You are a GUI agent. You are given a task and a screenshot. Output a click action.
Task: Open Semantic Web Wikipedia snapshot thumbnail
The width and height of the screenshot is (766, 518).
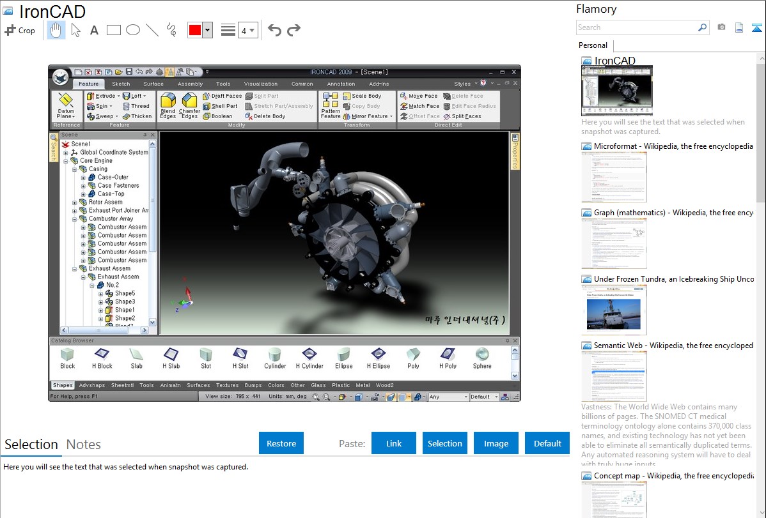pos(614,376)
